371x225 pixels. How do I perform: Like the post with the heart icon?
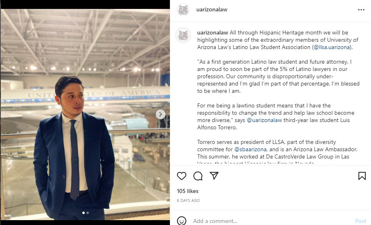pyautogui.click(x=182, y=176)
